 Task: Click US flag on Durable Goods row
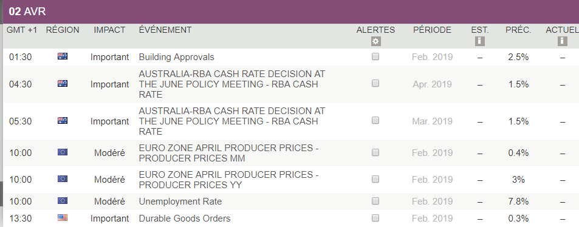tap(63, 218)
